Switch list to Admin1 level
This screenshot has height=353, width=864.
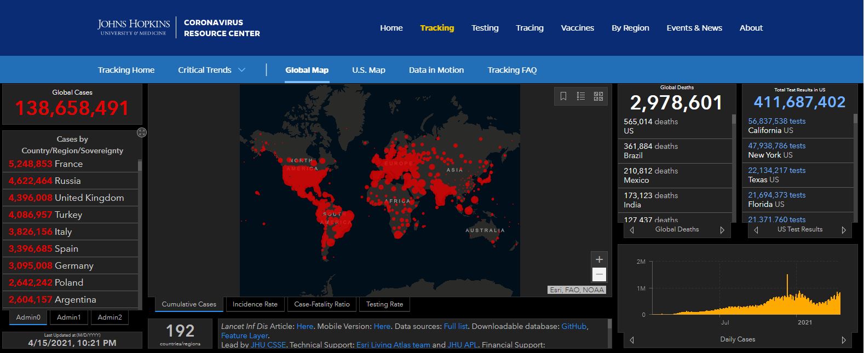pyautogui.click(x=68, y=317)
